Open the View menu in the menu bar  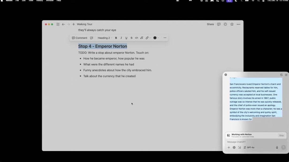31,1
